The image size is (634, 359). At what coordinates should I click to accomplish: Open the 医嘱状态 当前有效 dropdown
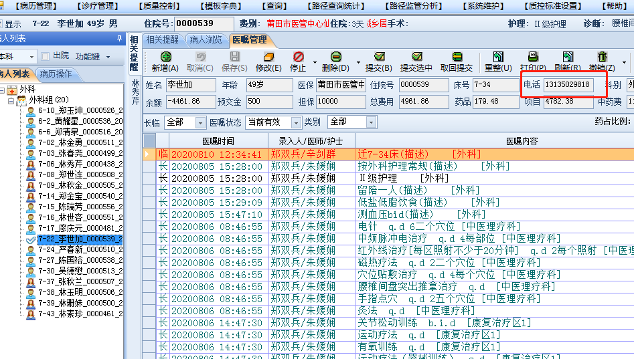[296, 122]
